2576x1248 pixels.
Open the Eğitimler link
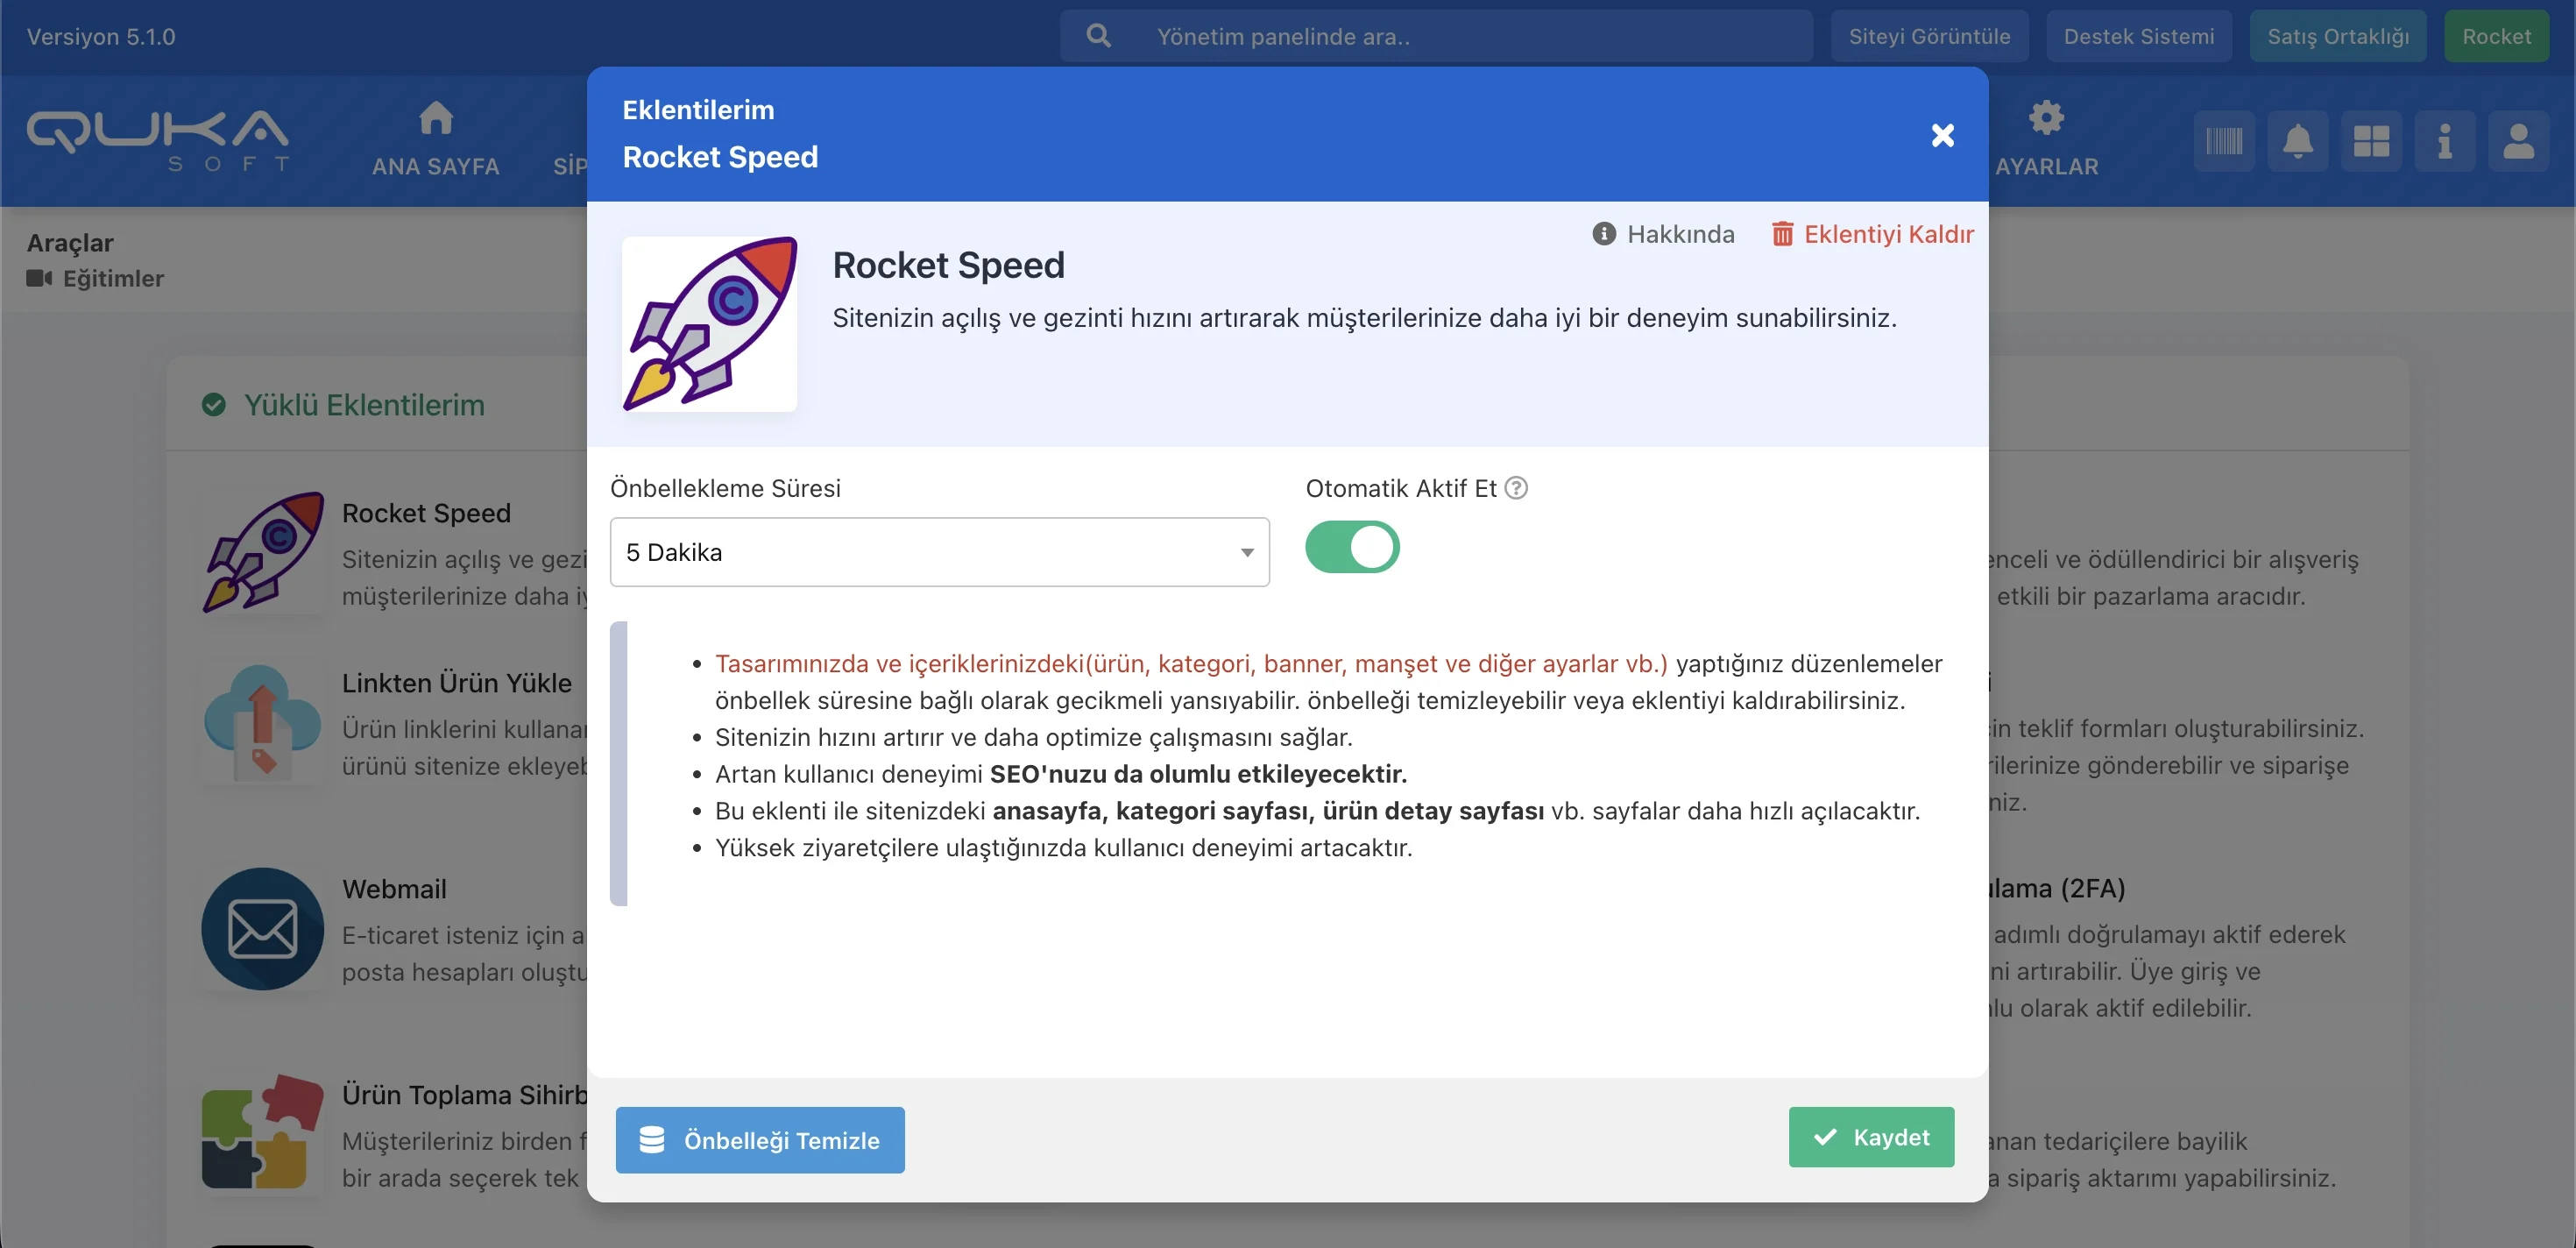pyautogui.click(x=112, y=278)
